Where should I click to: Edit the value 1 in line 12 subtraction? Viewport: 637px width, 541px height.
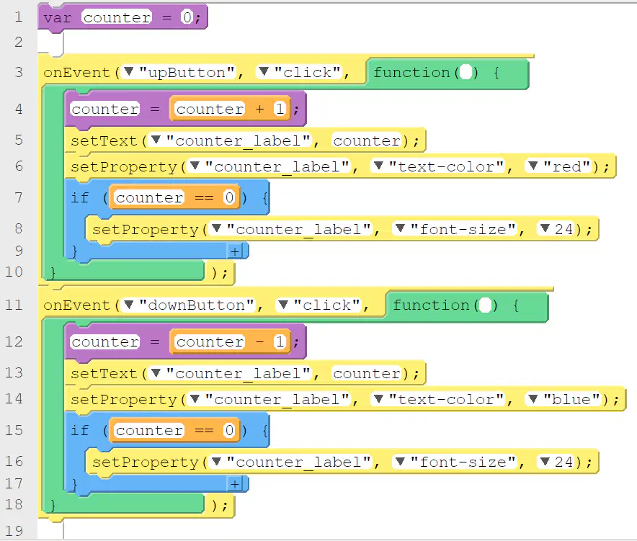[x=280, y=341]
